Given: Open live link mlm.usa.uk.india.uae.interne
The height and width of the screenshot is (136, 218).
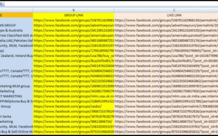Looking at the screenshot, I should [166, 96].
